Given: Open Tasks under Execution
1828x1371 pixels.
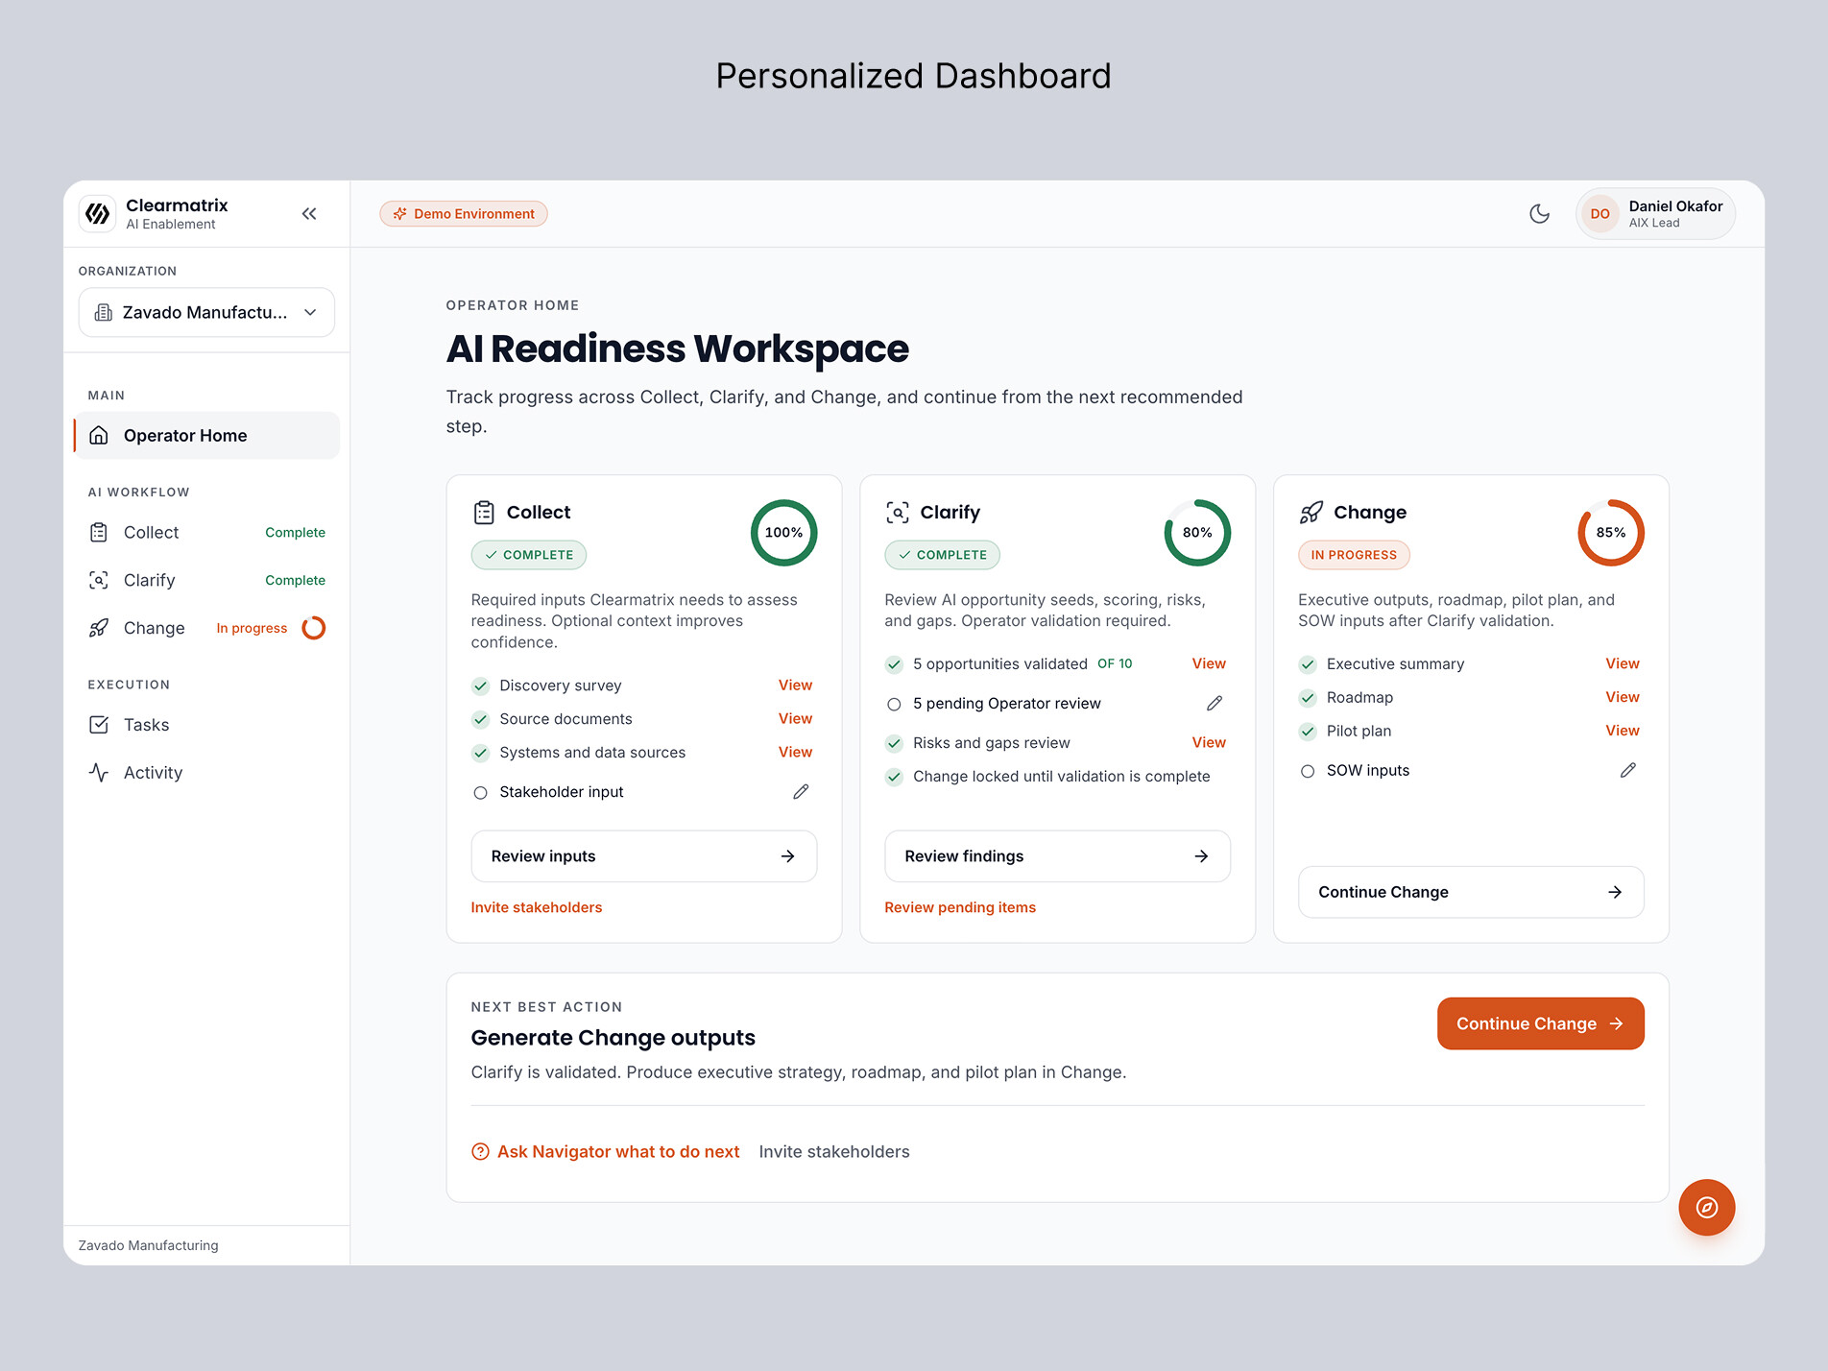Looking at the screenshot, I should point(206,725).
